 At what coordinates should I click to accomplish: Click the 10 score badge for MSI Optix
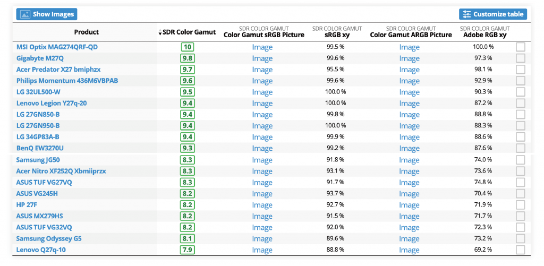click(187, 47)
